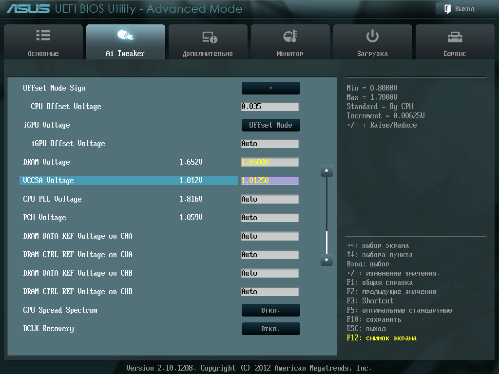This screenshot has width=499, height=374.
Task: Click the Основные list icon
Action: coord(43,35)
